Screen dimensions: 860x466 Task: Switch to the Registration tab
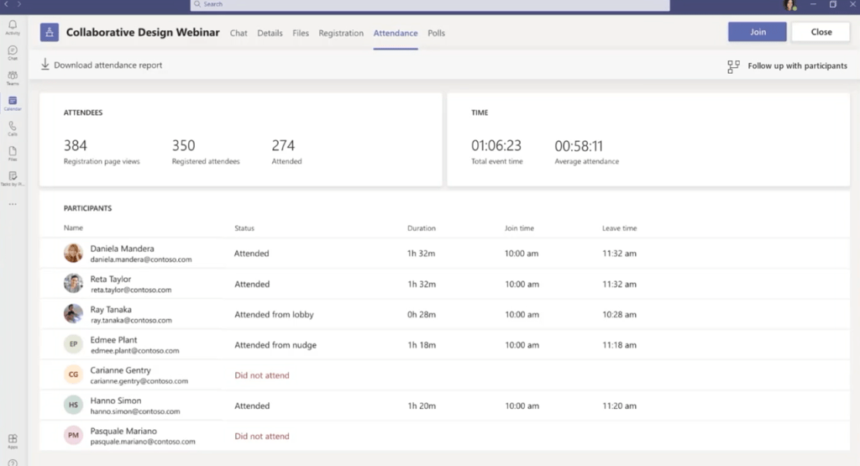341,33
